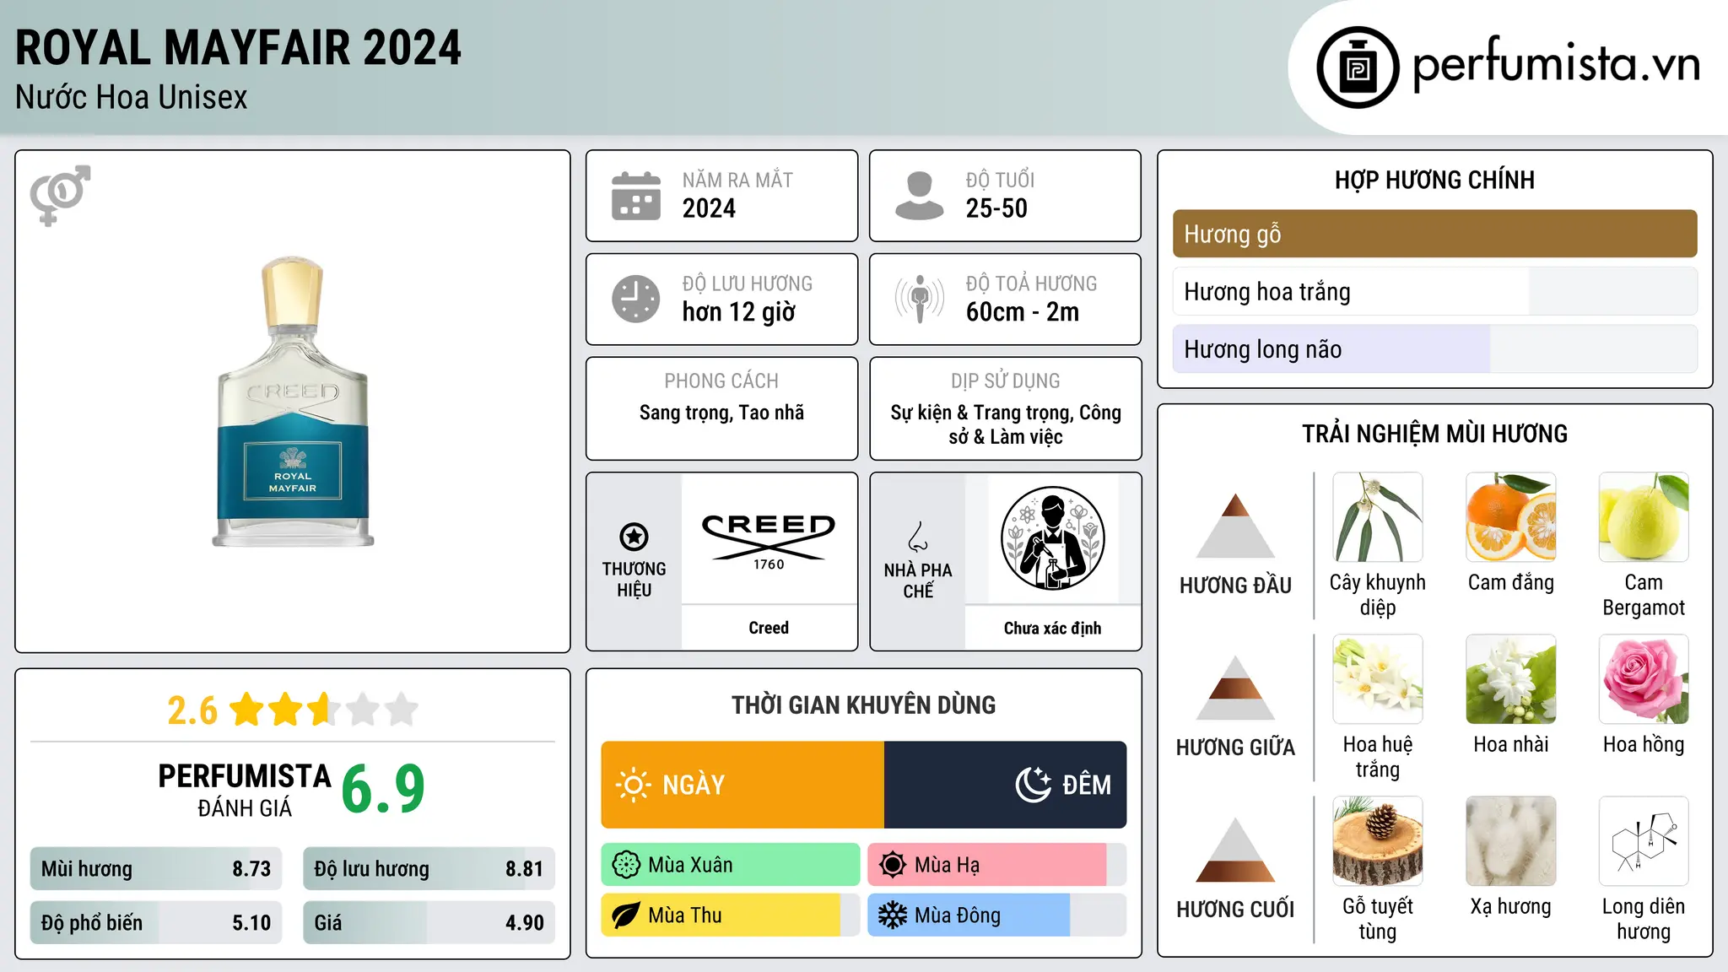The height and width of the screenshot is (972, 1728).
Task: Click the Long diên hương molecule image
Action: point(1644,841)
